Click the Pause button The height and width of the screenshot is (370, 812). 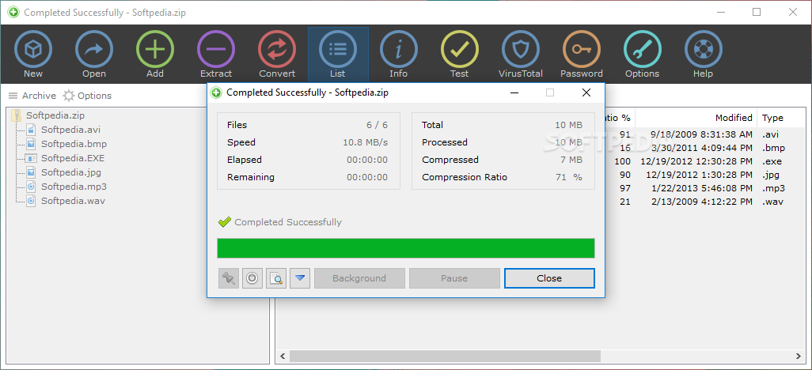[455, 278]
